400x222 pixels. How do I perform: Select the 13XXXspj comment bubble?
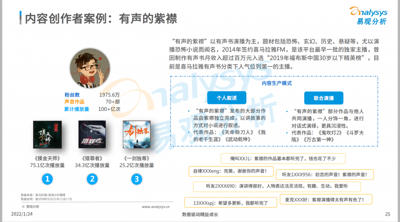(230, 203)
